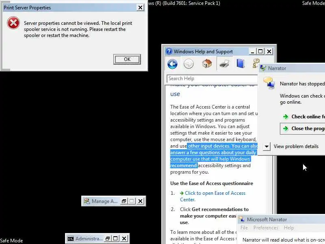Click the Narrator crash dialog title icon
Image resolution: width=325 pixels, height=244 pixels.
[263, 68]
